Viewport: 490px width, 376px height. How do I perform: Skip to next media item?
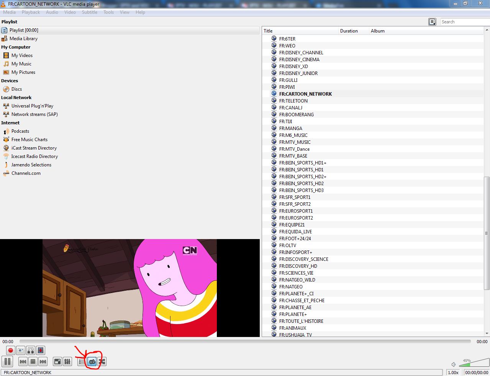click(x=43, y=361)
